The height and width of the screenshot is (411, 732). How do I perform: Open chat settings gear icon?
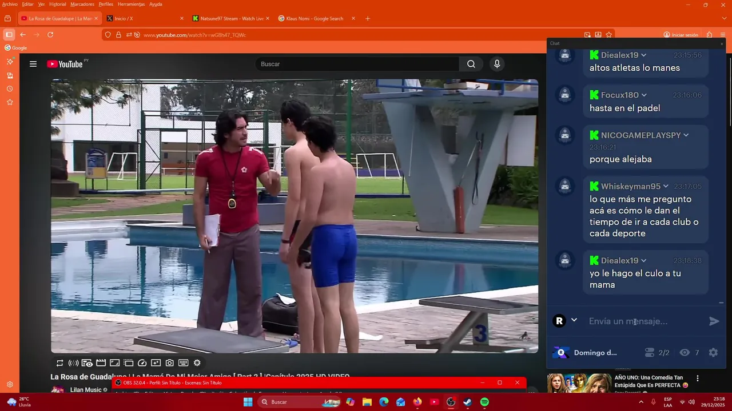click(x=713, y=353)
